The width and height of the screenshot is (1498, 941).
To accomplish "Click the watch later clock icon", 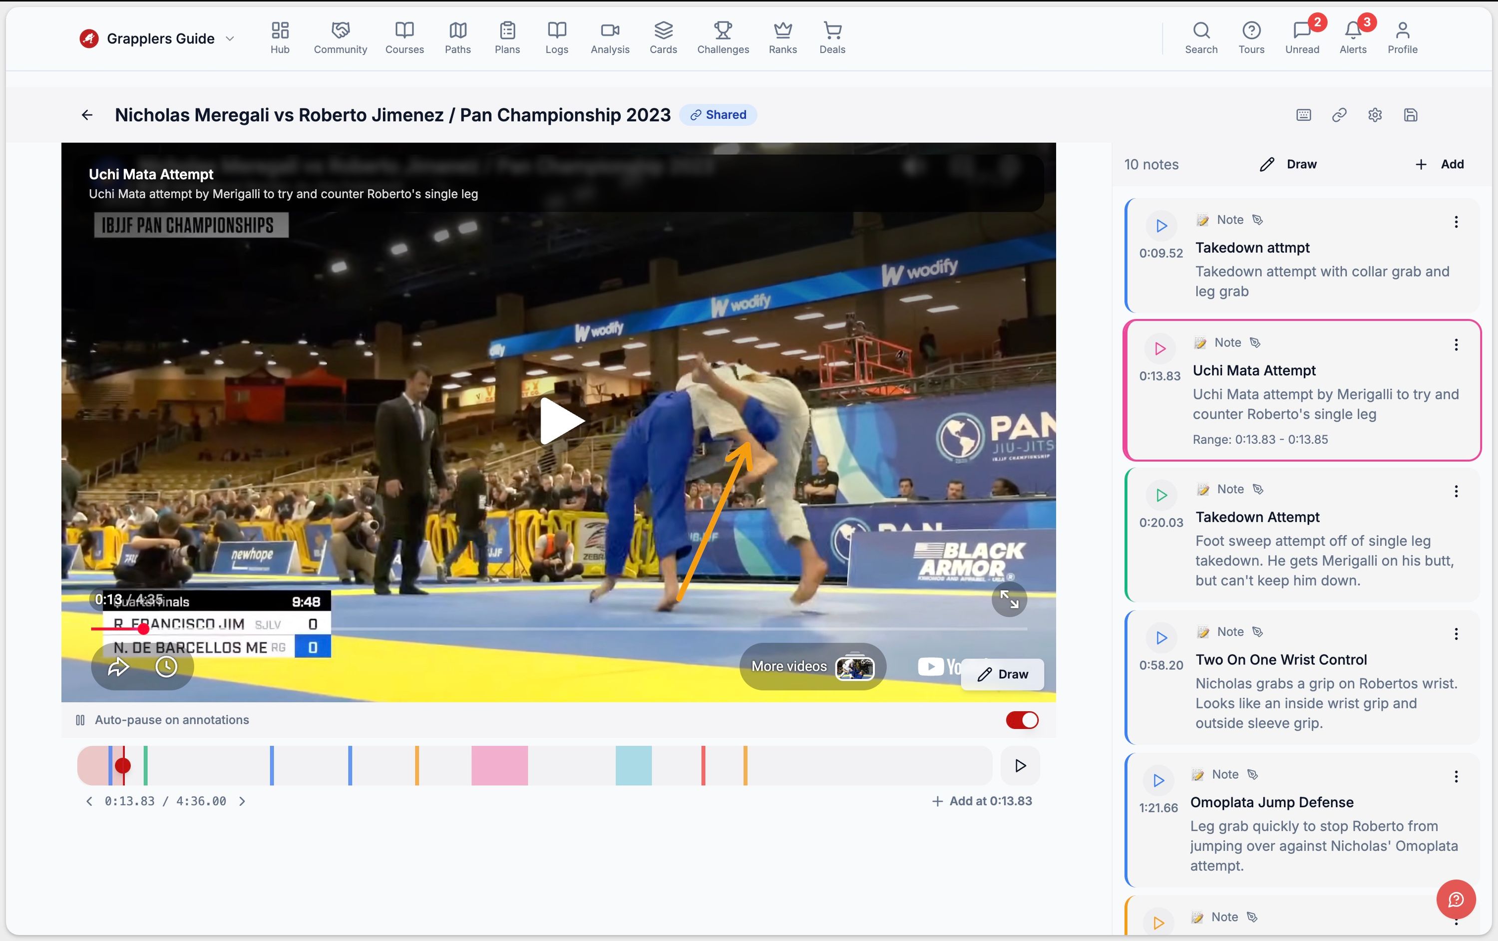I will [x=166, y=667].
